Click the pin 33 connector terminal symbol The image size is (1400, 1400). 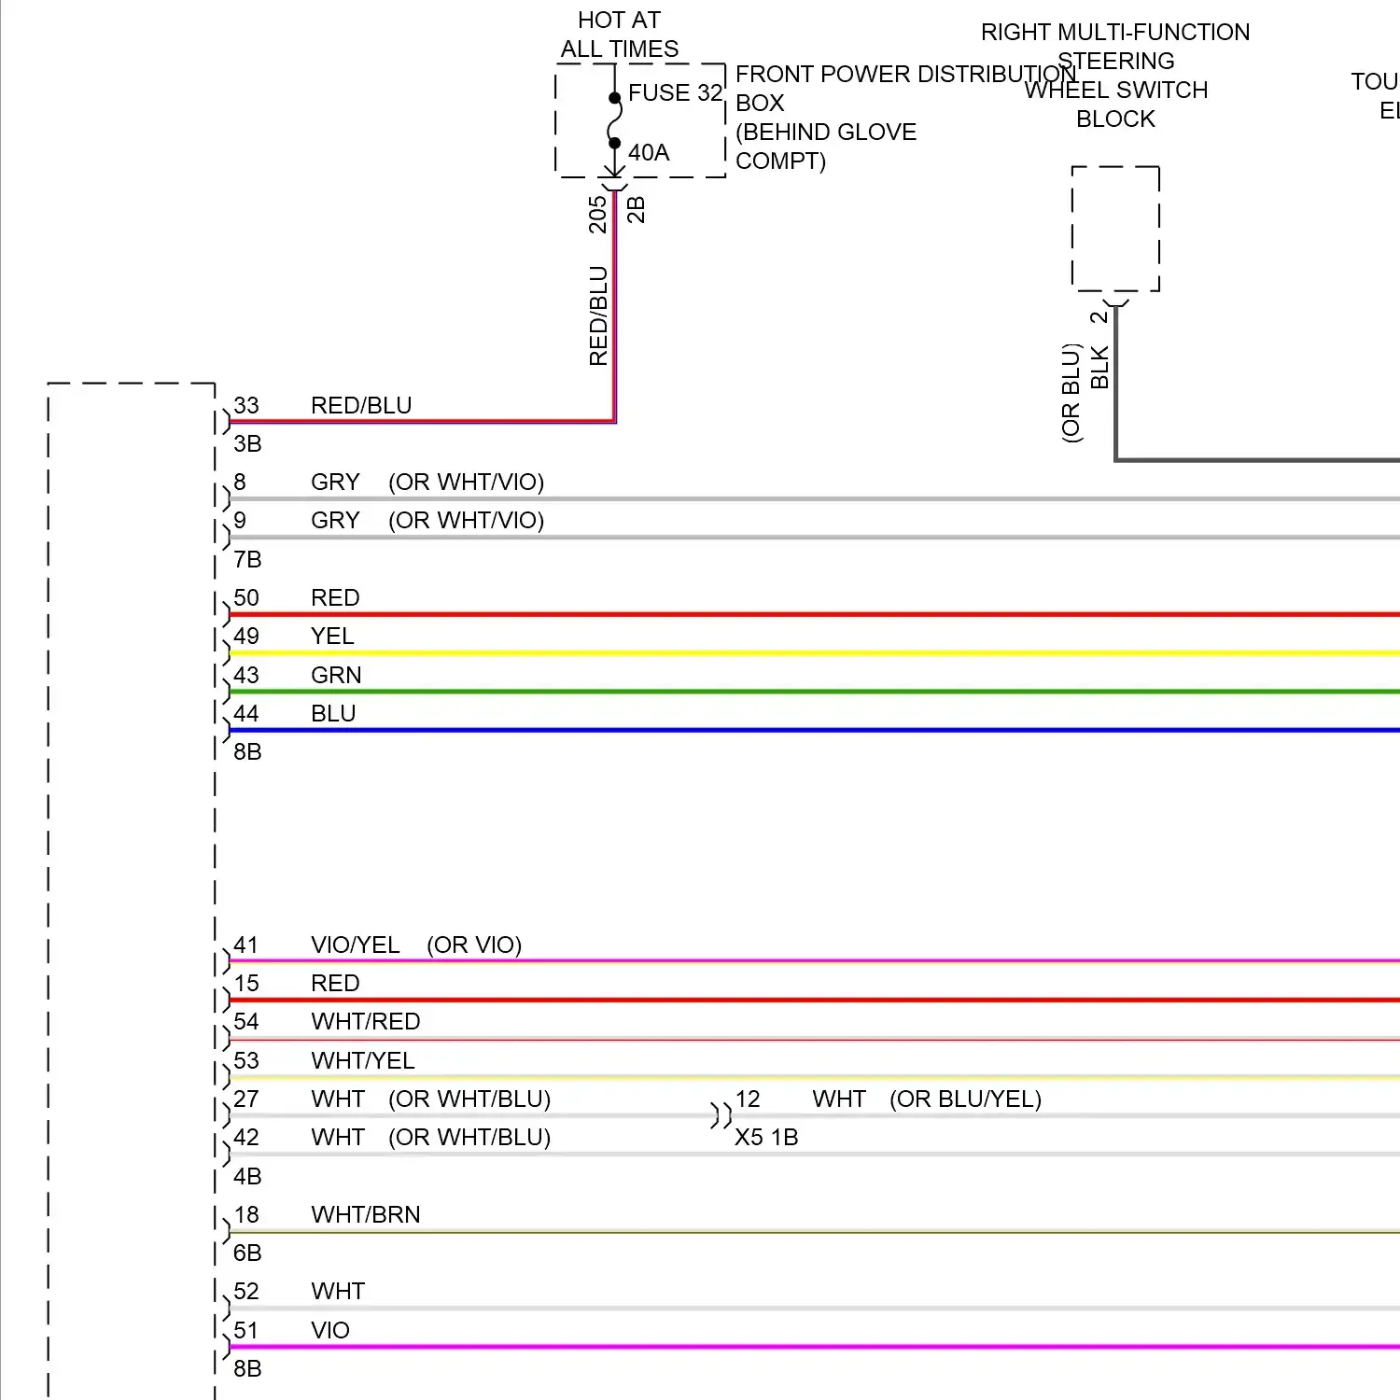225,422
